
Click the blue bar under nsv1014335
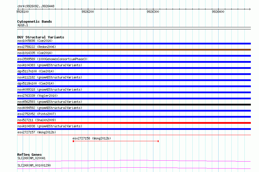(134, 56)
